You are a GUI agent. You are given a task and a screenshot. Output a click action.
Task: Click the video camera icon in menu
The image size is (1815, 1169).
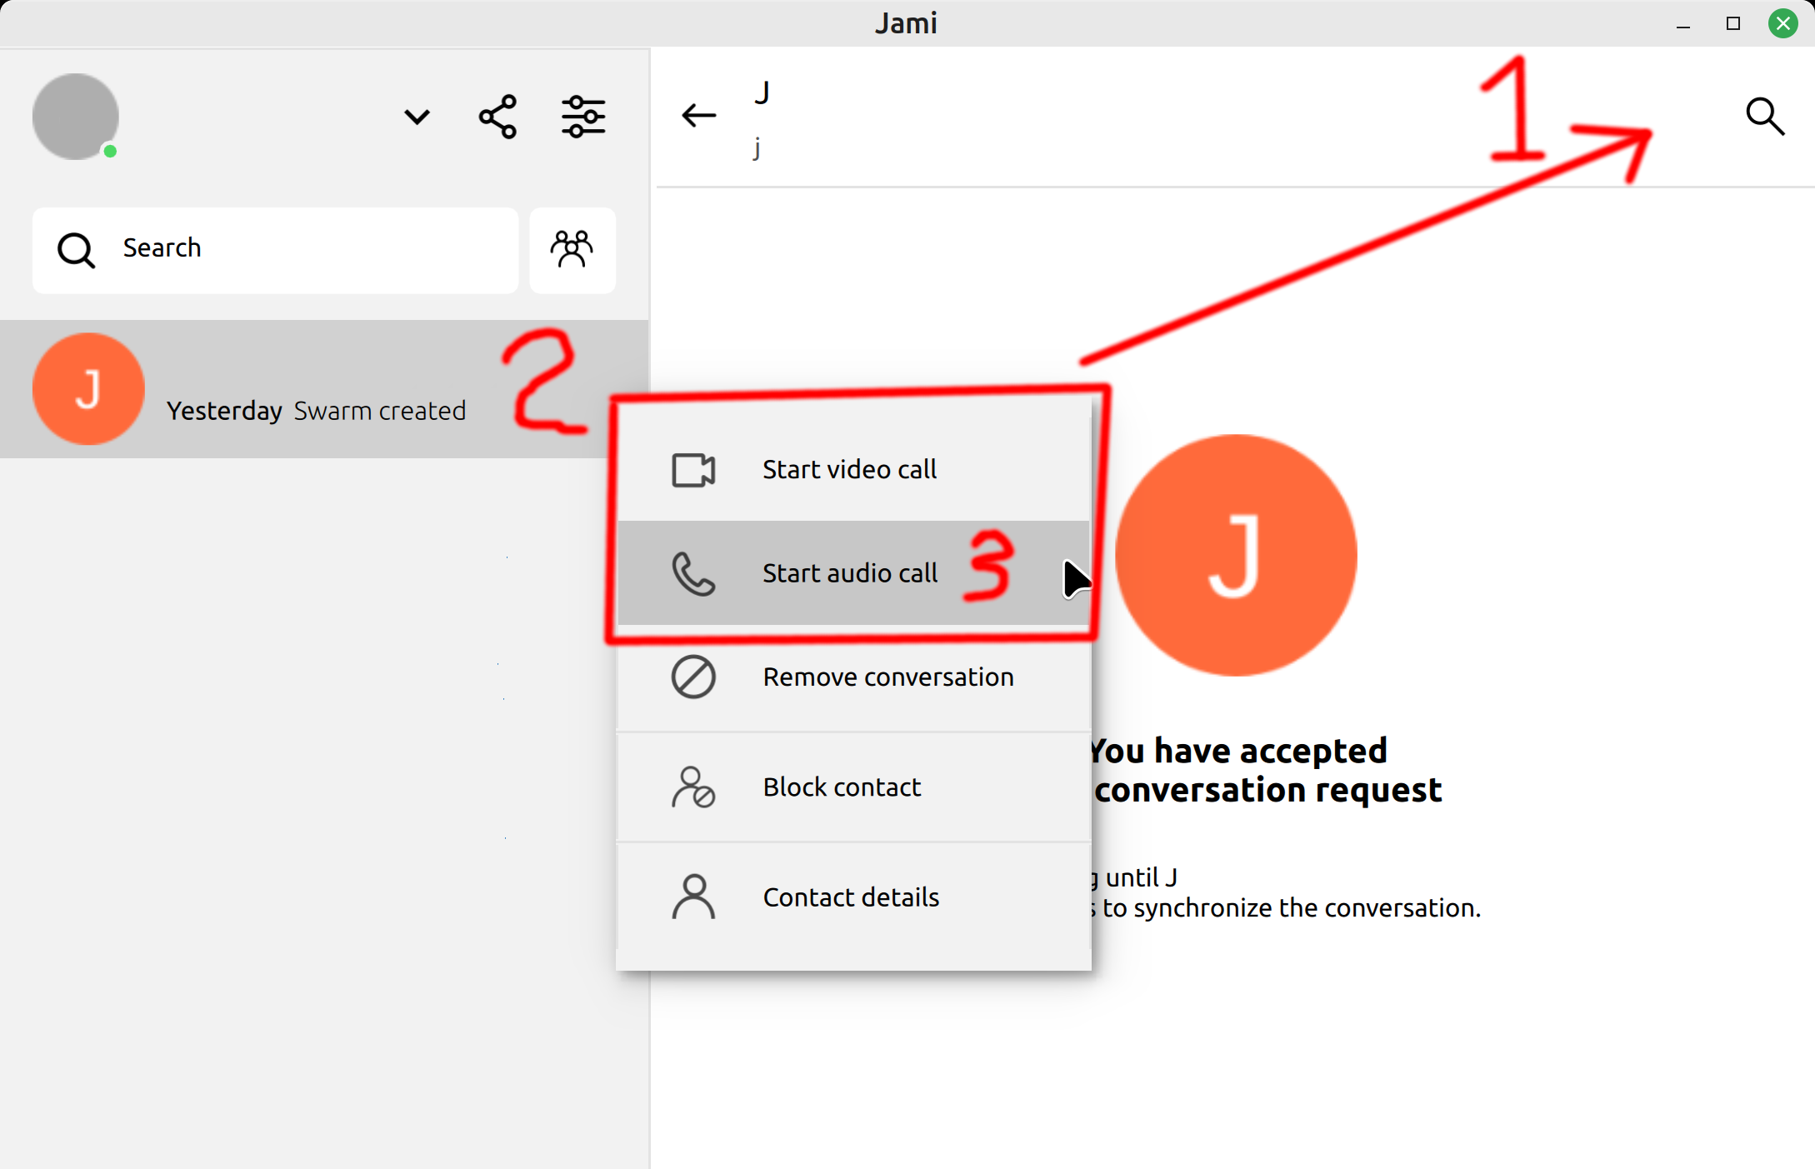click(693, 470)
